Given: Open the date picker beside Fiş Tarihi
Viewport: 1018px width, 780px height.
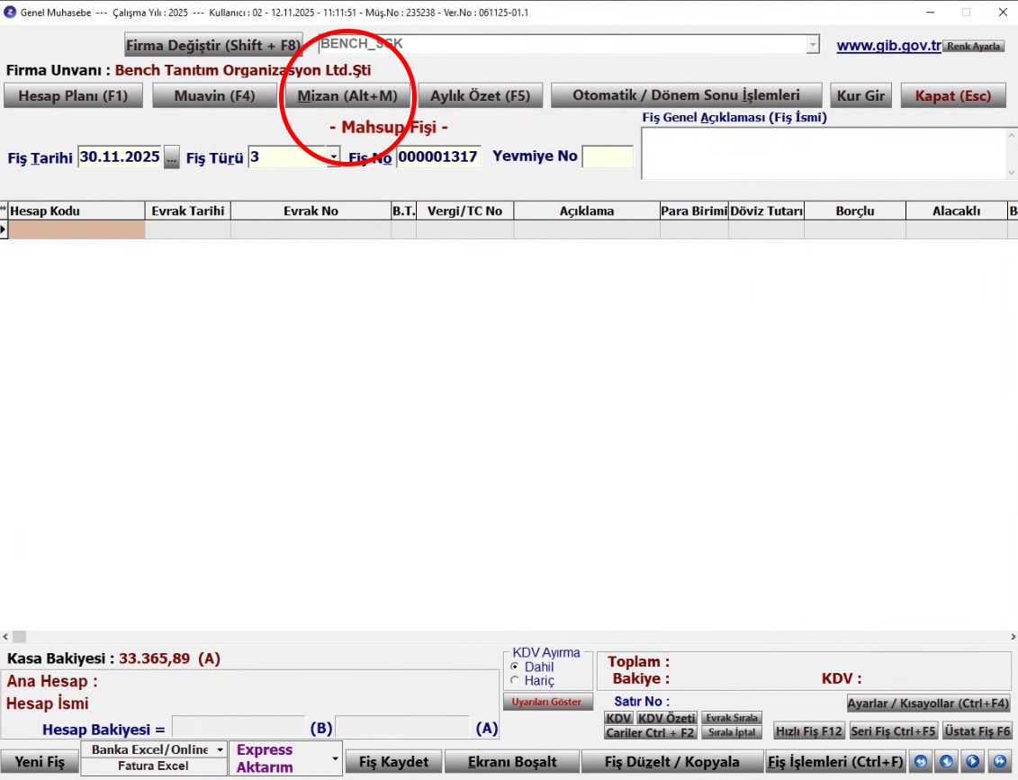Looking at the screenshot, I should coord(172,157).
